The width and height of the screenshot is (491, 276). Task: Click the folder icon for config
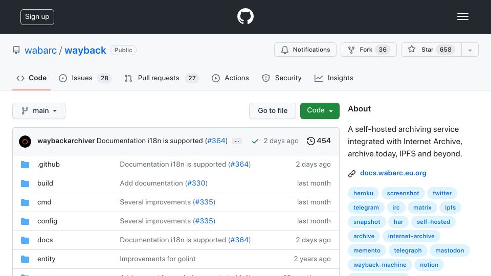coord(25,221)
